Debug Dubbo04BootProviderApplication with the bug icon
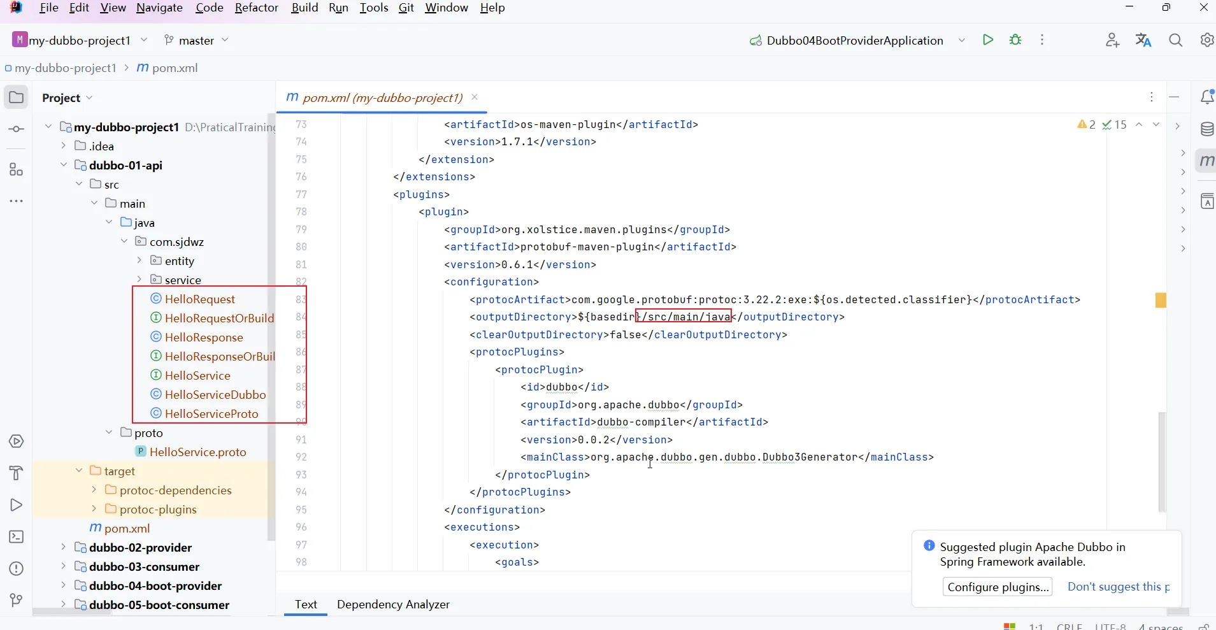Image resolution: width=1216 pixels, height=630 pixels. pyautogui.click(x=1016, y=40)
